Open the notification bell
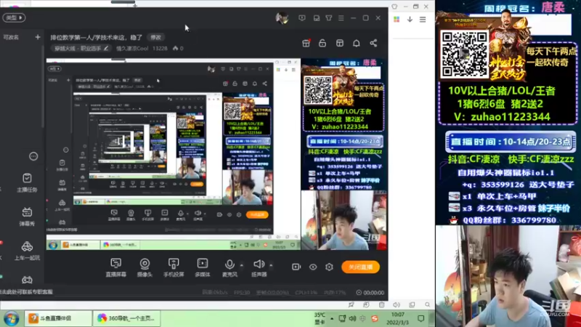581x327 pixels. point(357,44)
